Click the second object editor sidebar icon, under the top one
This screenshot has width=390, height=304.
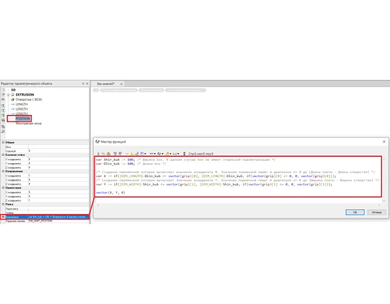pos(3,95)
